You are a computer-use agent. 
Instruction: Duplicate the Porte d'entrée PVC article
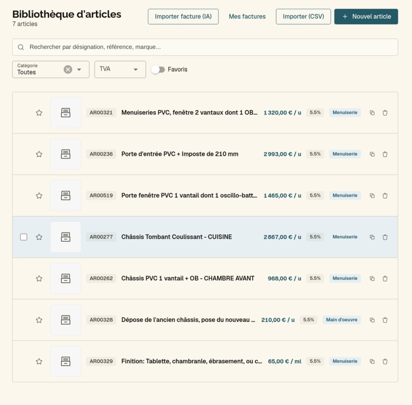pyautogui.click(x=372, y=154)
